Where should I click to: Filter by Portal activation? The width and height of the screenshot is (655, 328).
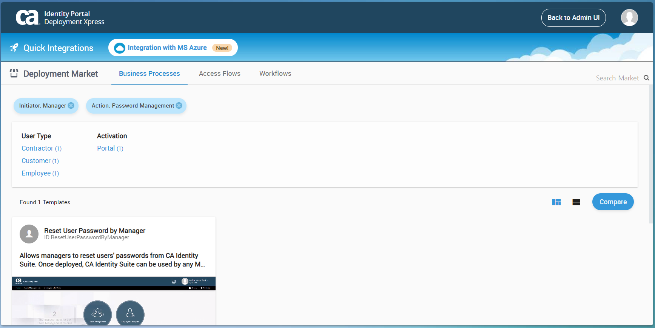pyautogui.click(x=110, y=148)
